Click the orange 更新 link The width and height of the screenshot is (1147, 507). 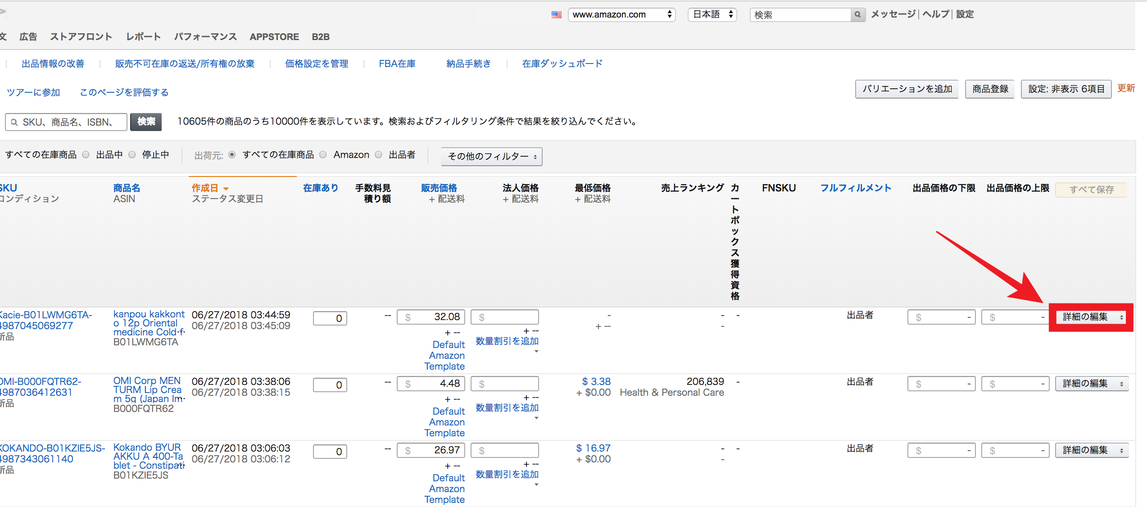click(x=1126, y=88)
